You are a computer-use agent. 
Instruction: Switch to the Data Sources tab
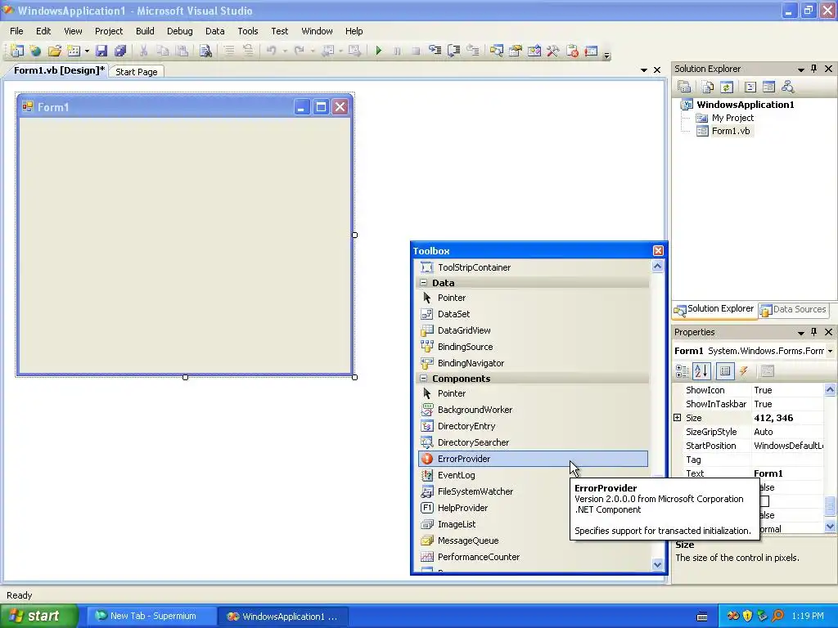(x=794, y=309)
